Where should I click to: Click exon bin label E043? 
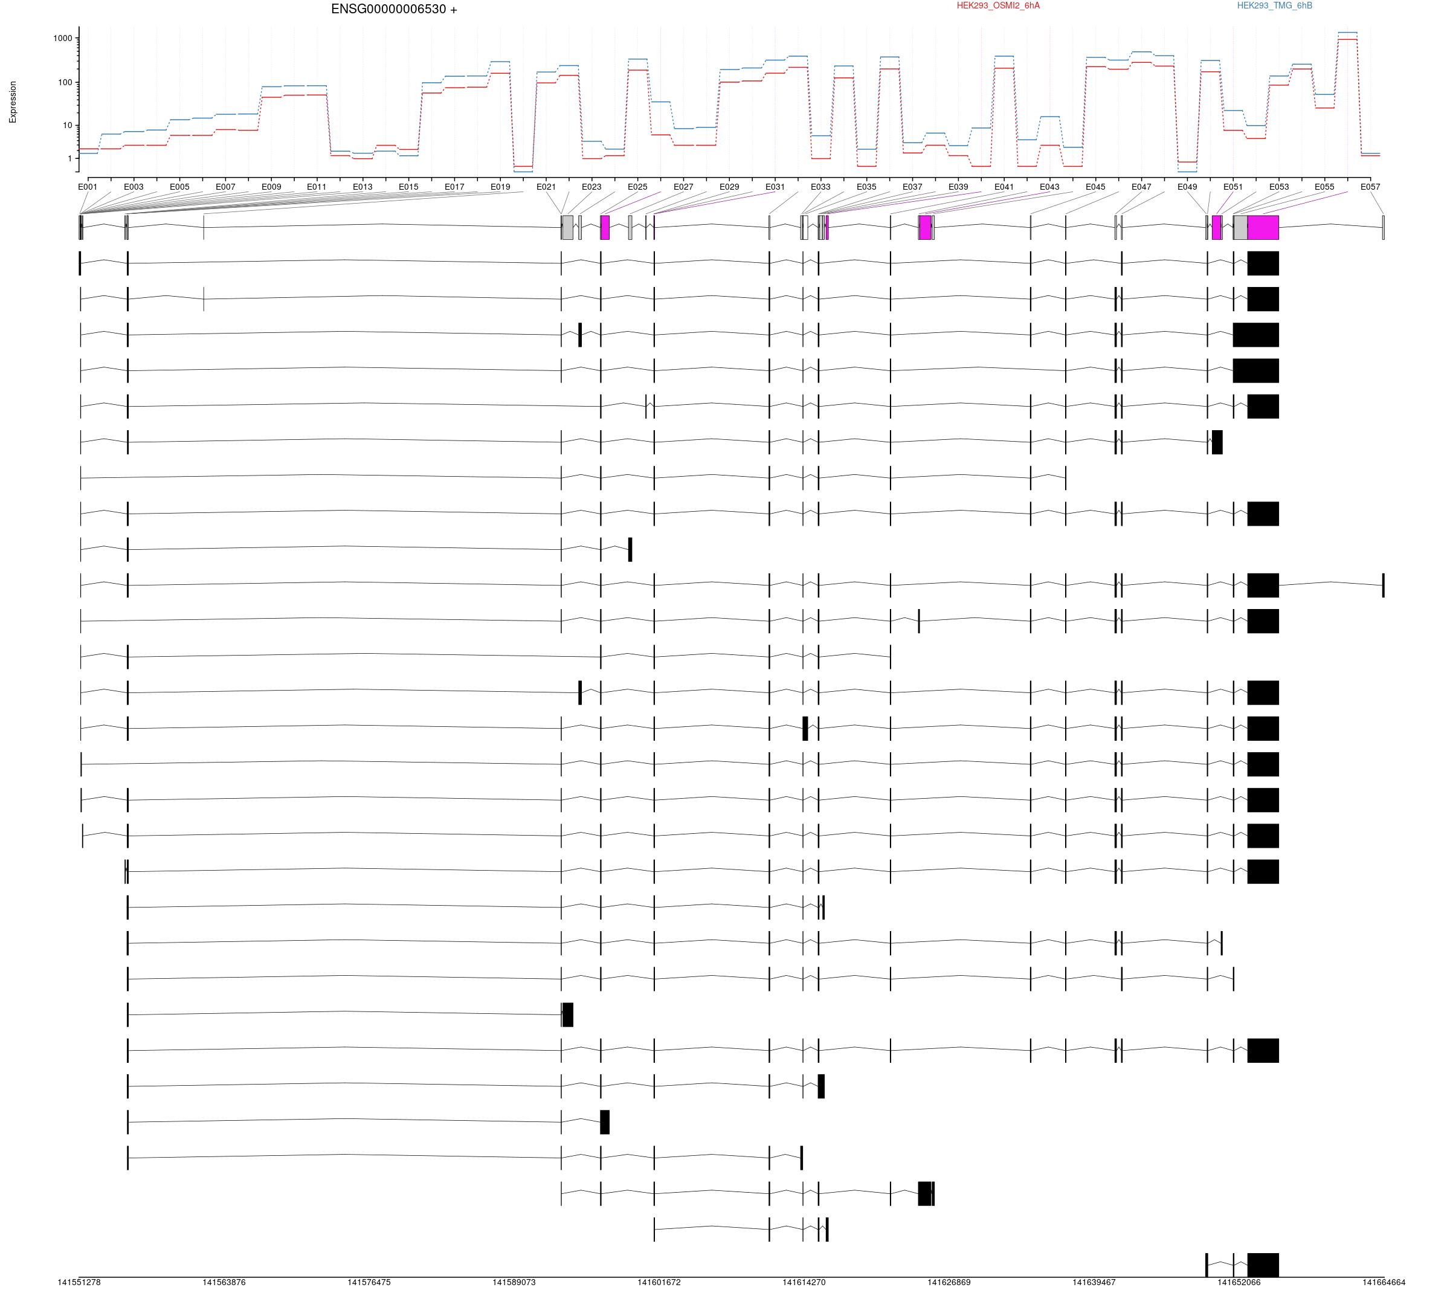tap(1050, 187)
